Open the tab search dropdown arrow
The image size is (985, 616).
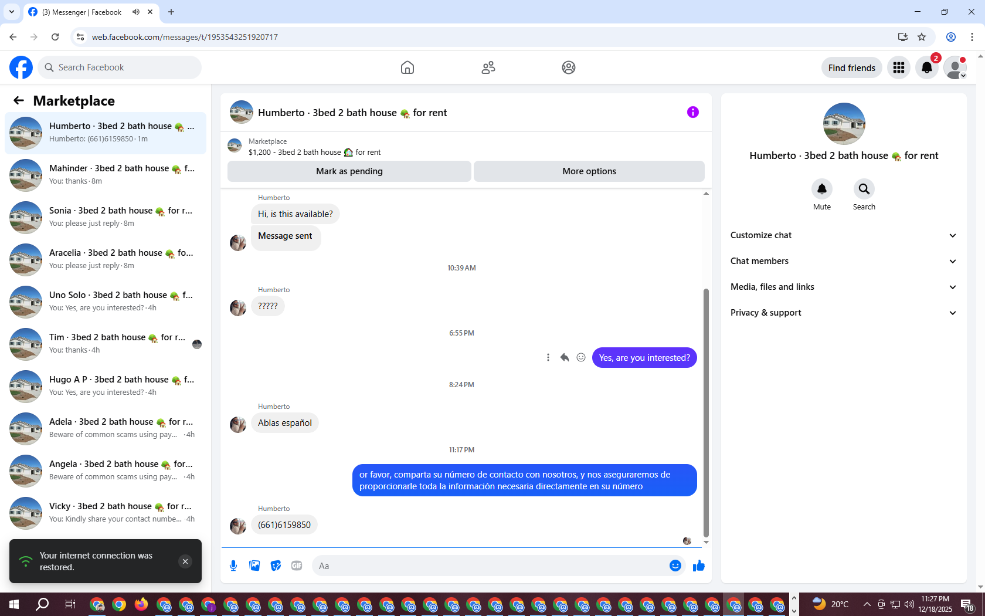coord(11,12)
